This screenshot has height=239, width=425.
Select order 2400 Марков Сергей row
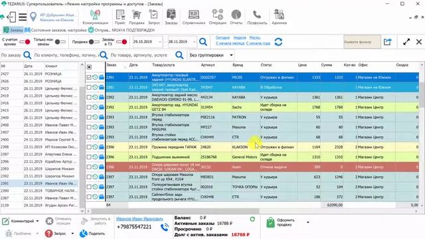pos(39,139)
